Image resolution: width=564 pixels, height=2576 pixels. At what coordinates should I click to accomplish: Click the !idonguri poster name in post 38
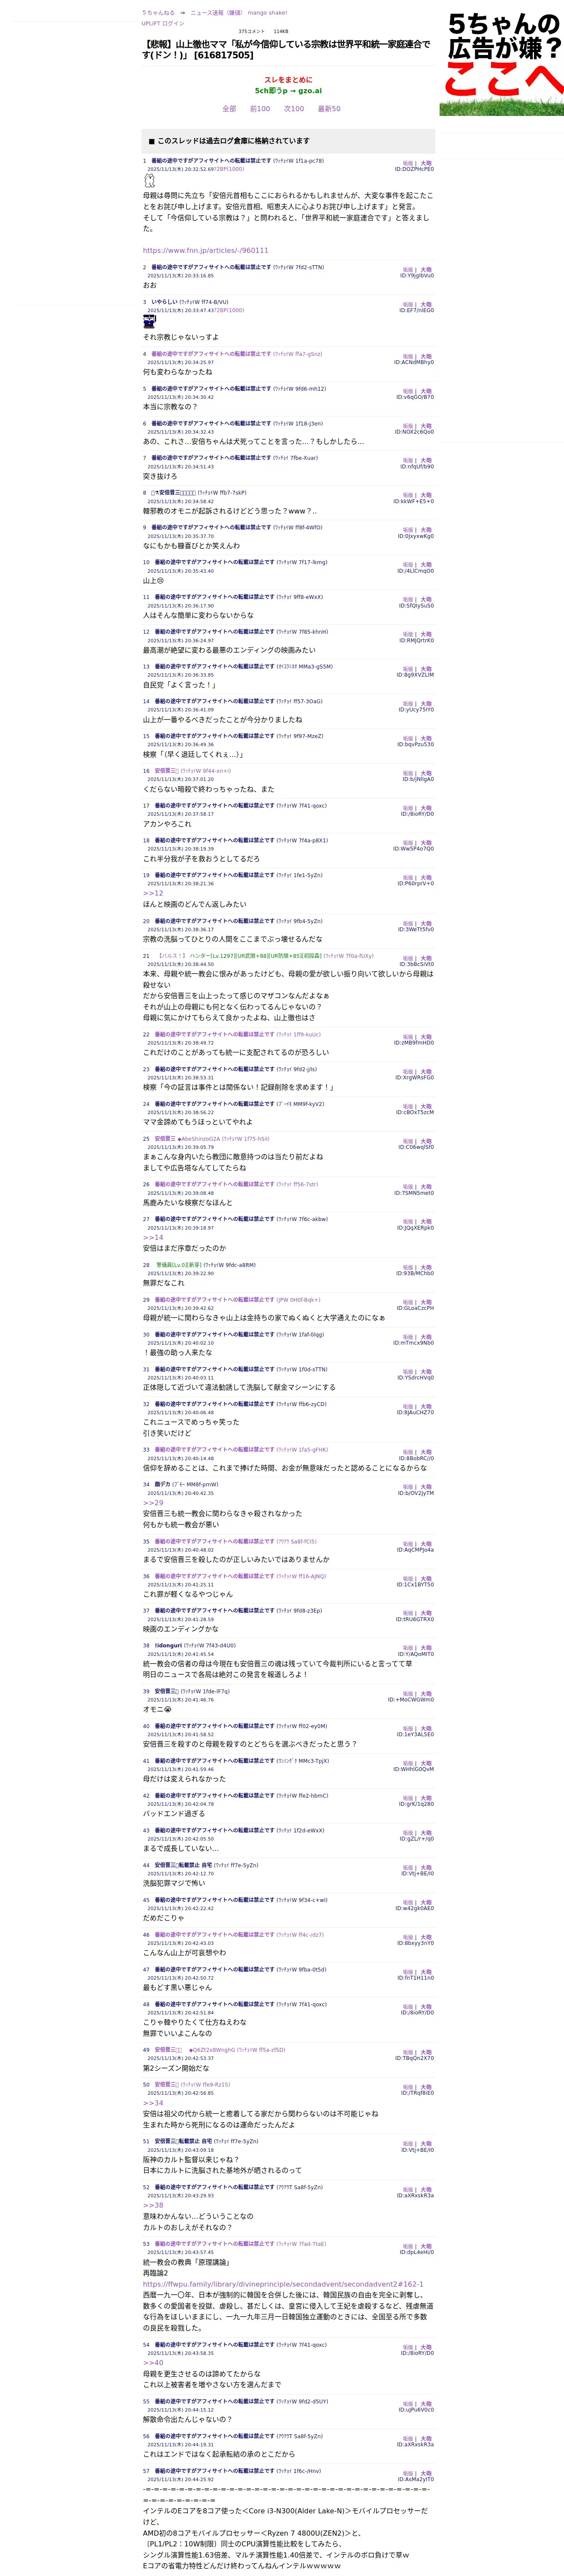pos(168,1645)
